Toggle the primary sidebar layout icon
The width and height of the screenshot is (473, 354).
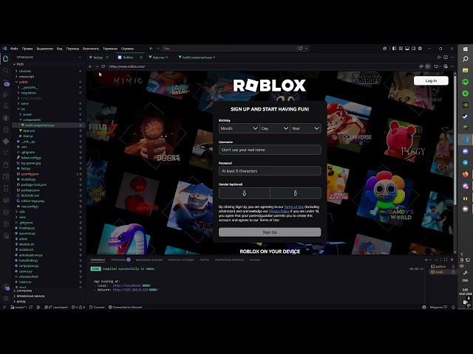click(394, 49)
